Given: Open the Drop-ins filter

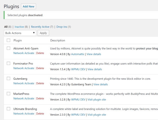Looking at the screenshot, I should point(62,27).
